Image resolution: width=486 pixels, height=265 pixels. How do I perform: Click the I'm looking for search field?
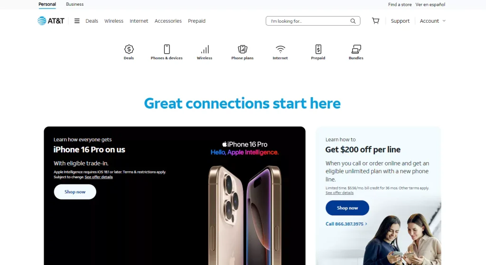click(x=308, y=21)
